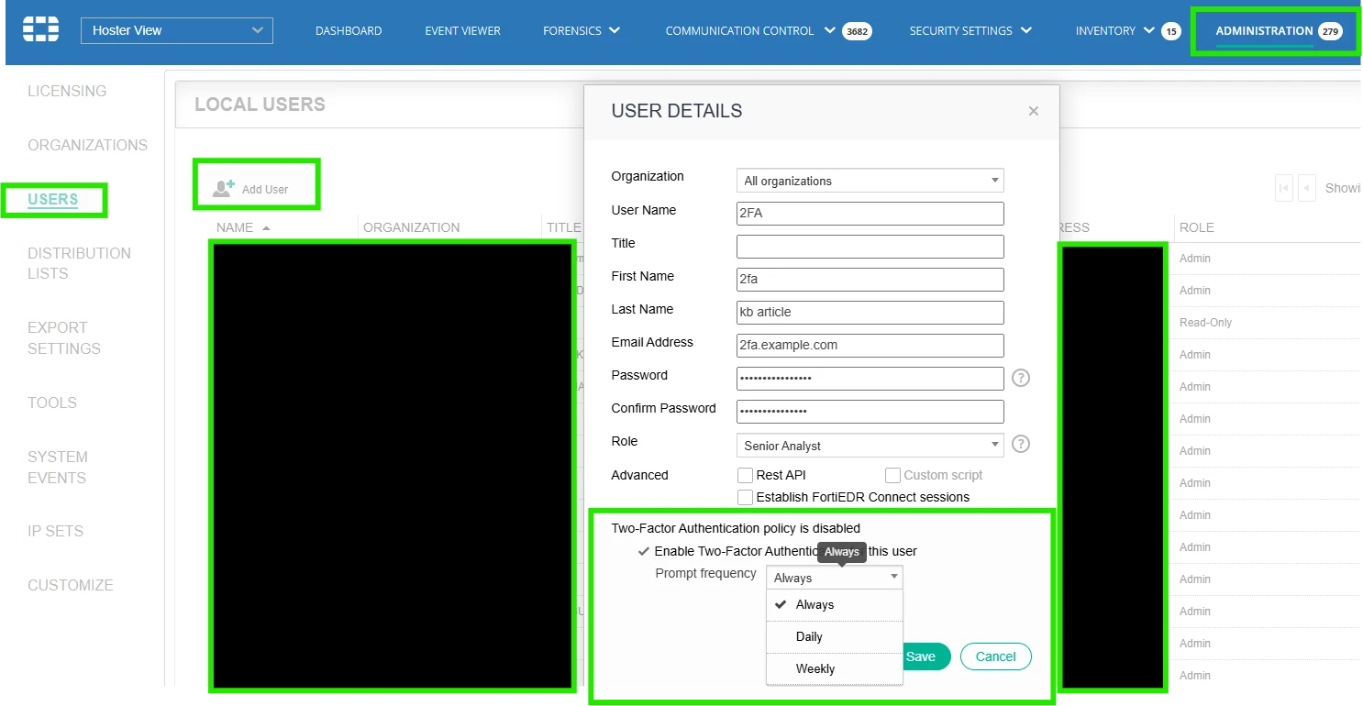Click the ROLE column header
This screenshot has height=706, width=1363.
pyautogui.click(x=1197, y=227)
